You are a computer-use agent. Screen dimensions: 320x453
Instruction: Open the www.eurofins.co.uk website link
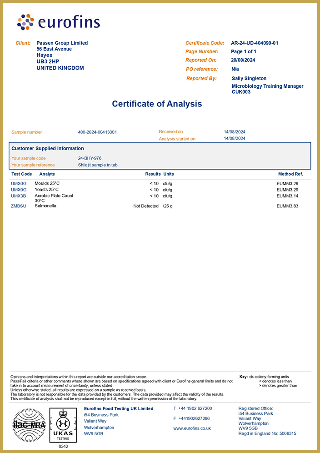coord(192,428)
